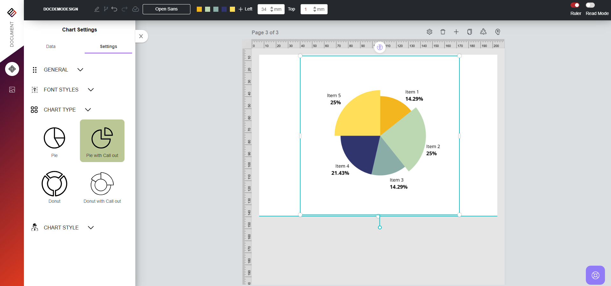Click the cloud save status icon

tap(135, 9)
